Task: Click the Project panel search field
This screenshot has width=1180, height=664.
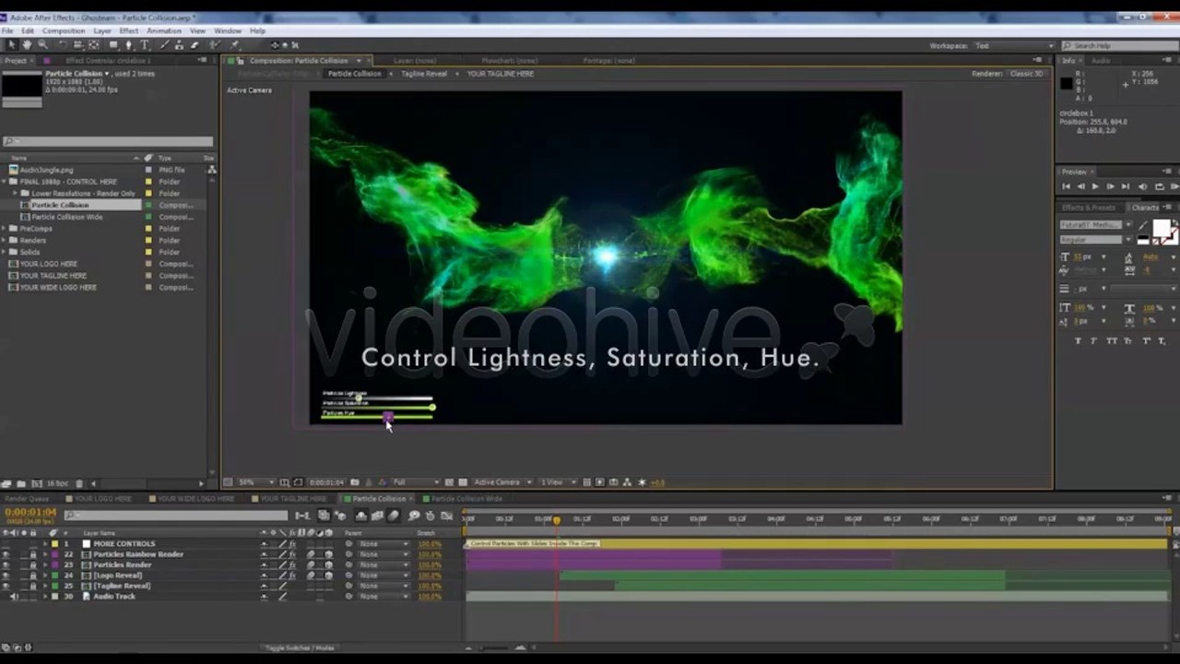Action: (108, 141)
